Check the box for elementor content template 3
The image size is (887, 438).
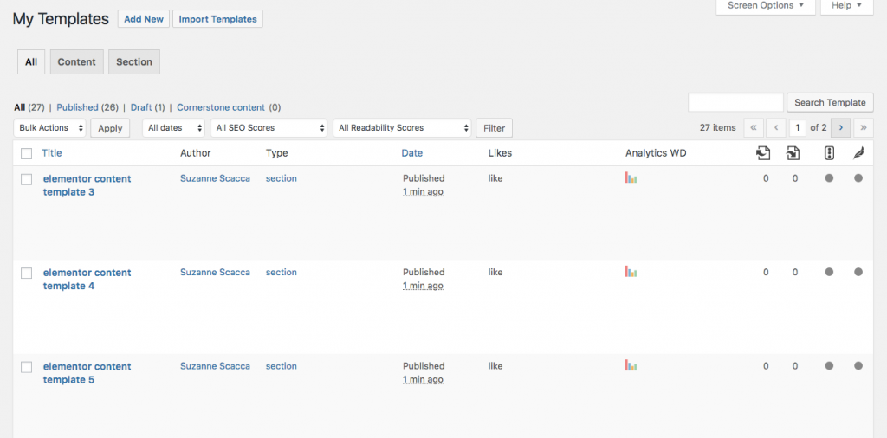(27, 179)
